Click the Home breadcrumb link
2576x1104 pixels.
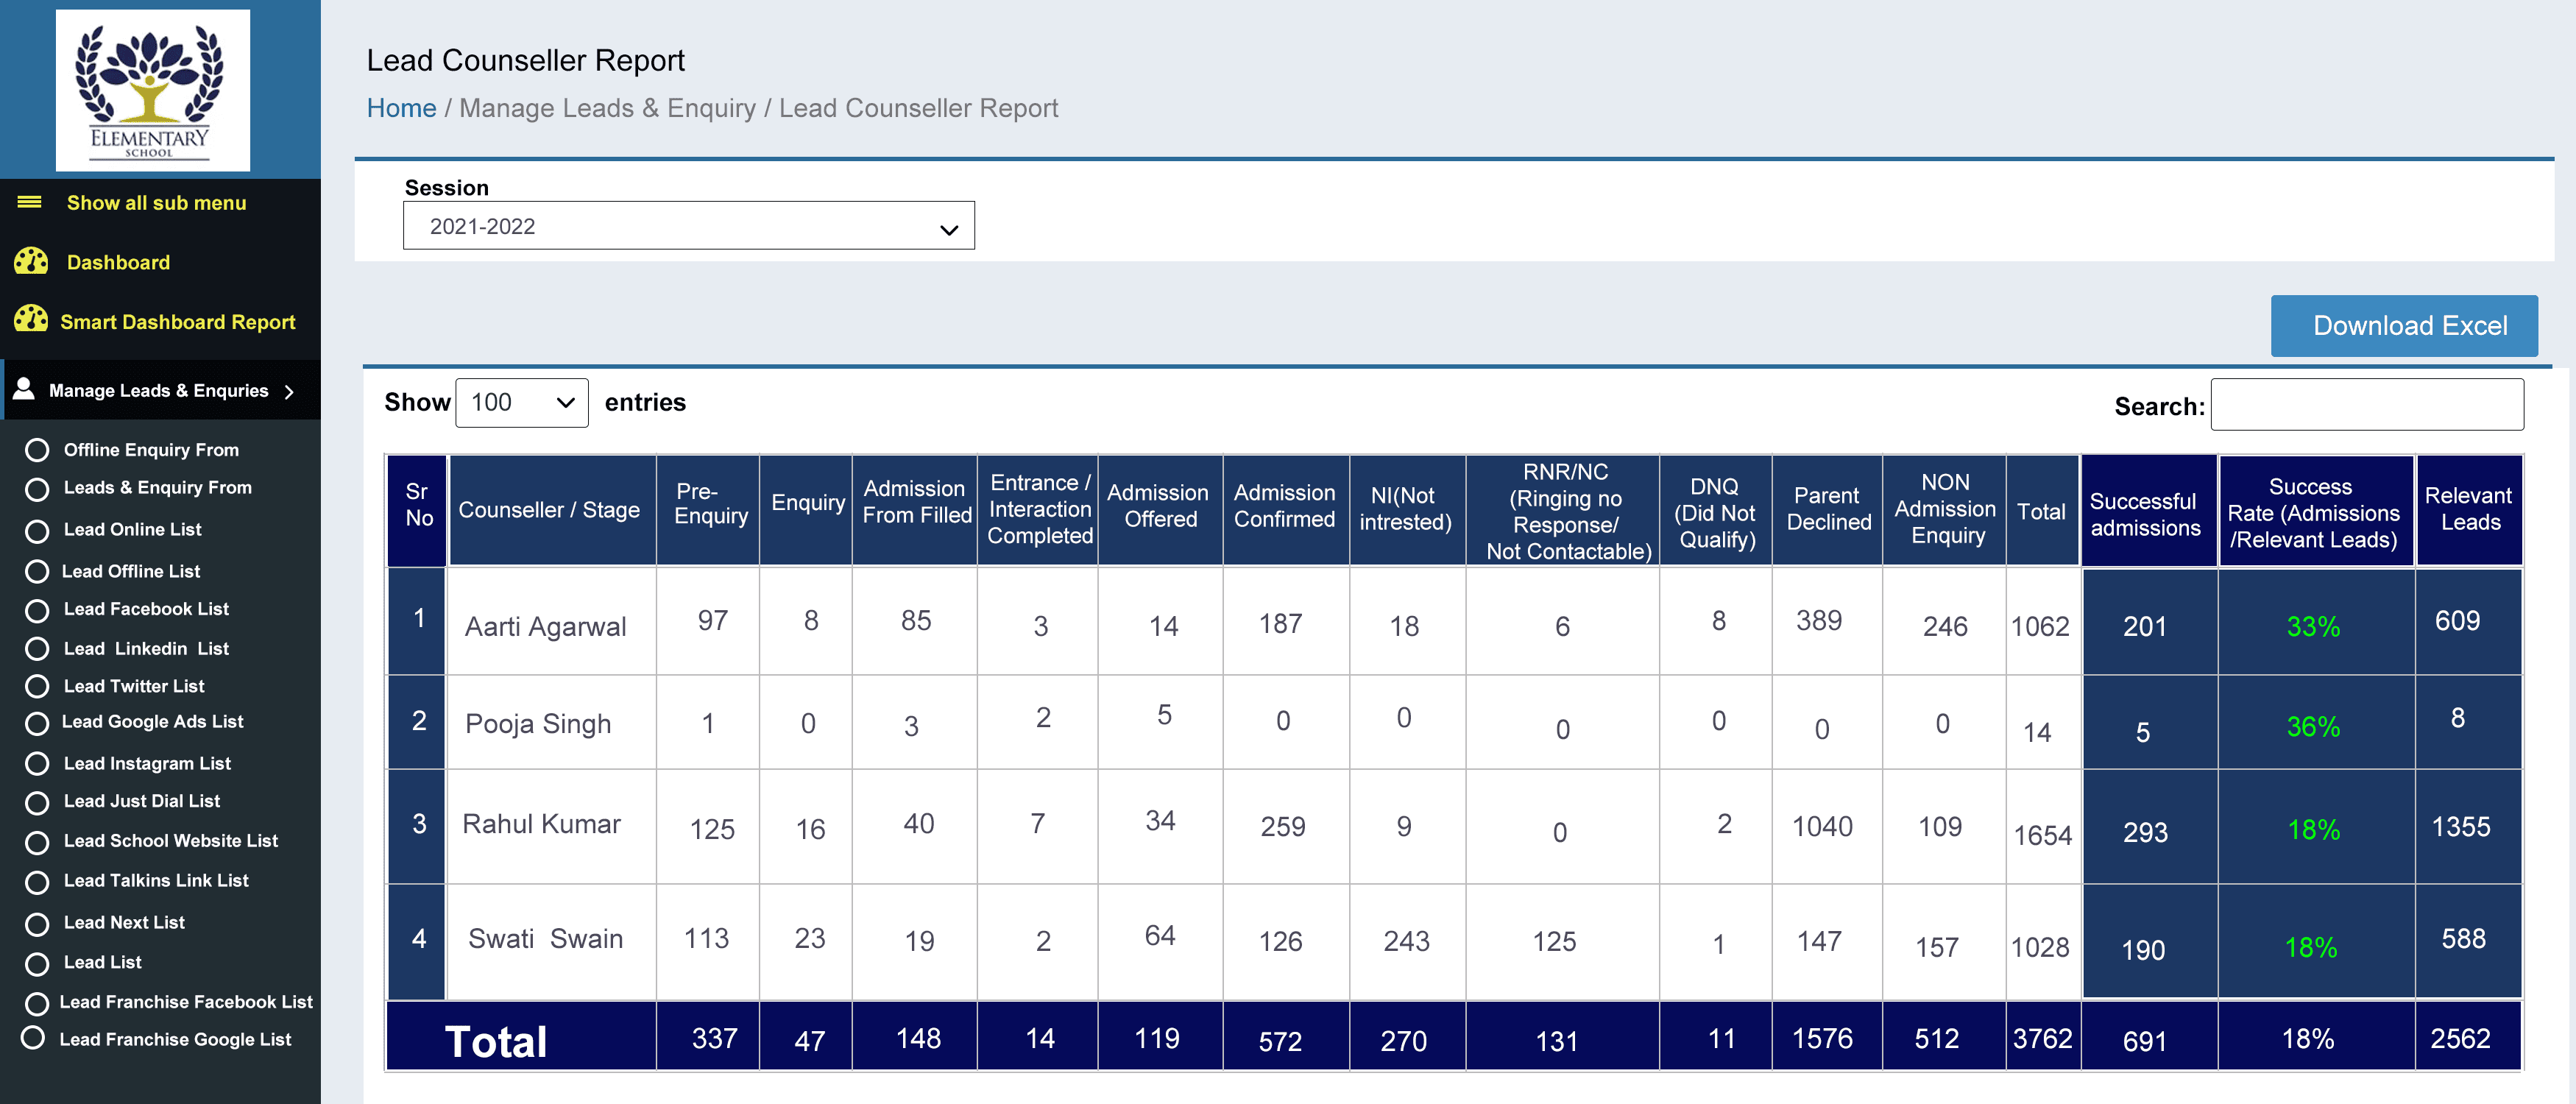(401, 108)
